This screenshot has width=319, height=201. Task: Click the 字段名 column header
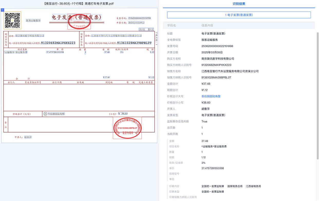tap(172, 25)
